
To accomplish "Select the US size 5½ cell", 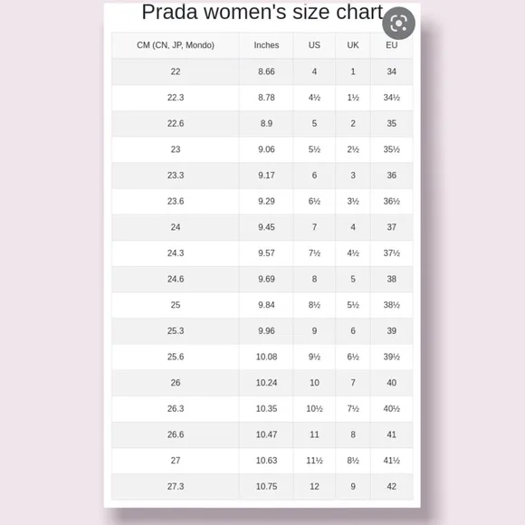I will 314,149.
